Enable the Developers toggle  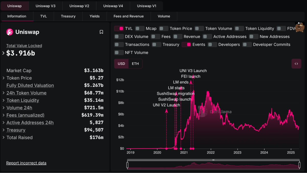[x=212, y=44]
